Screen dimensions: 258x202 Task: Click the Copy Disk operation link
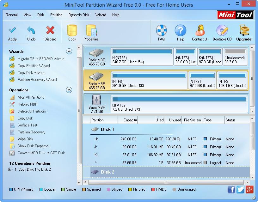tap(25, 118)
